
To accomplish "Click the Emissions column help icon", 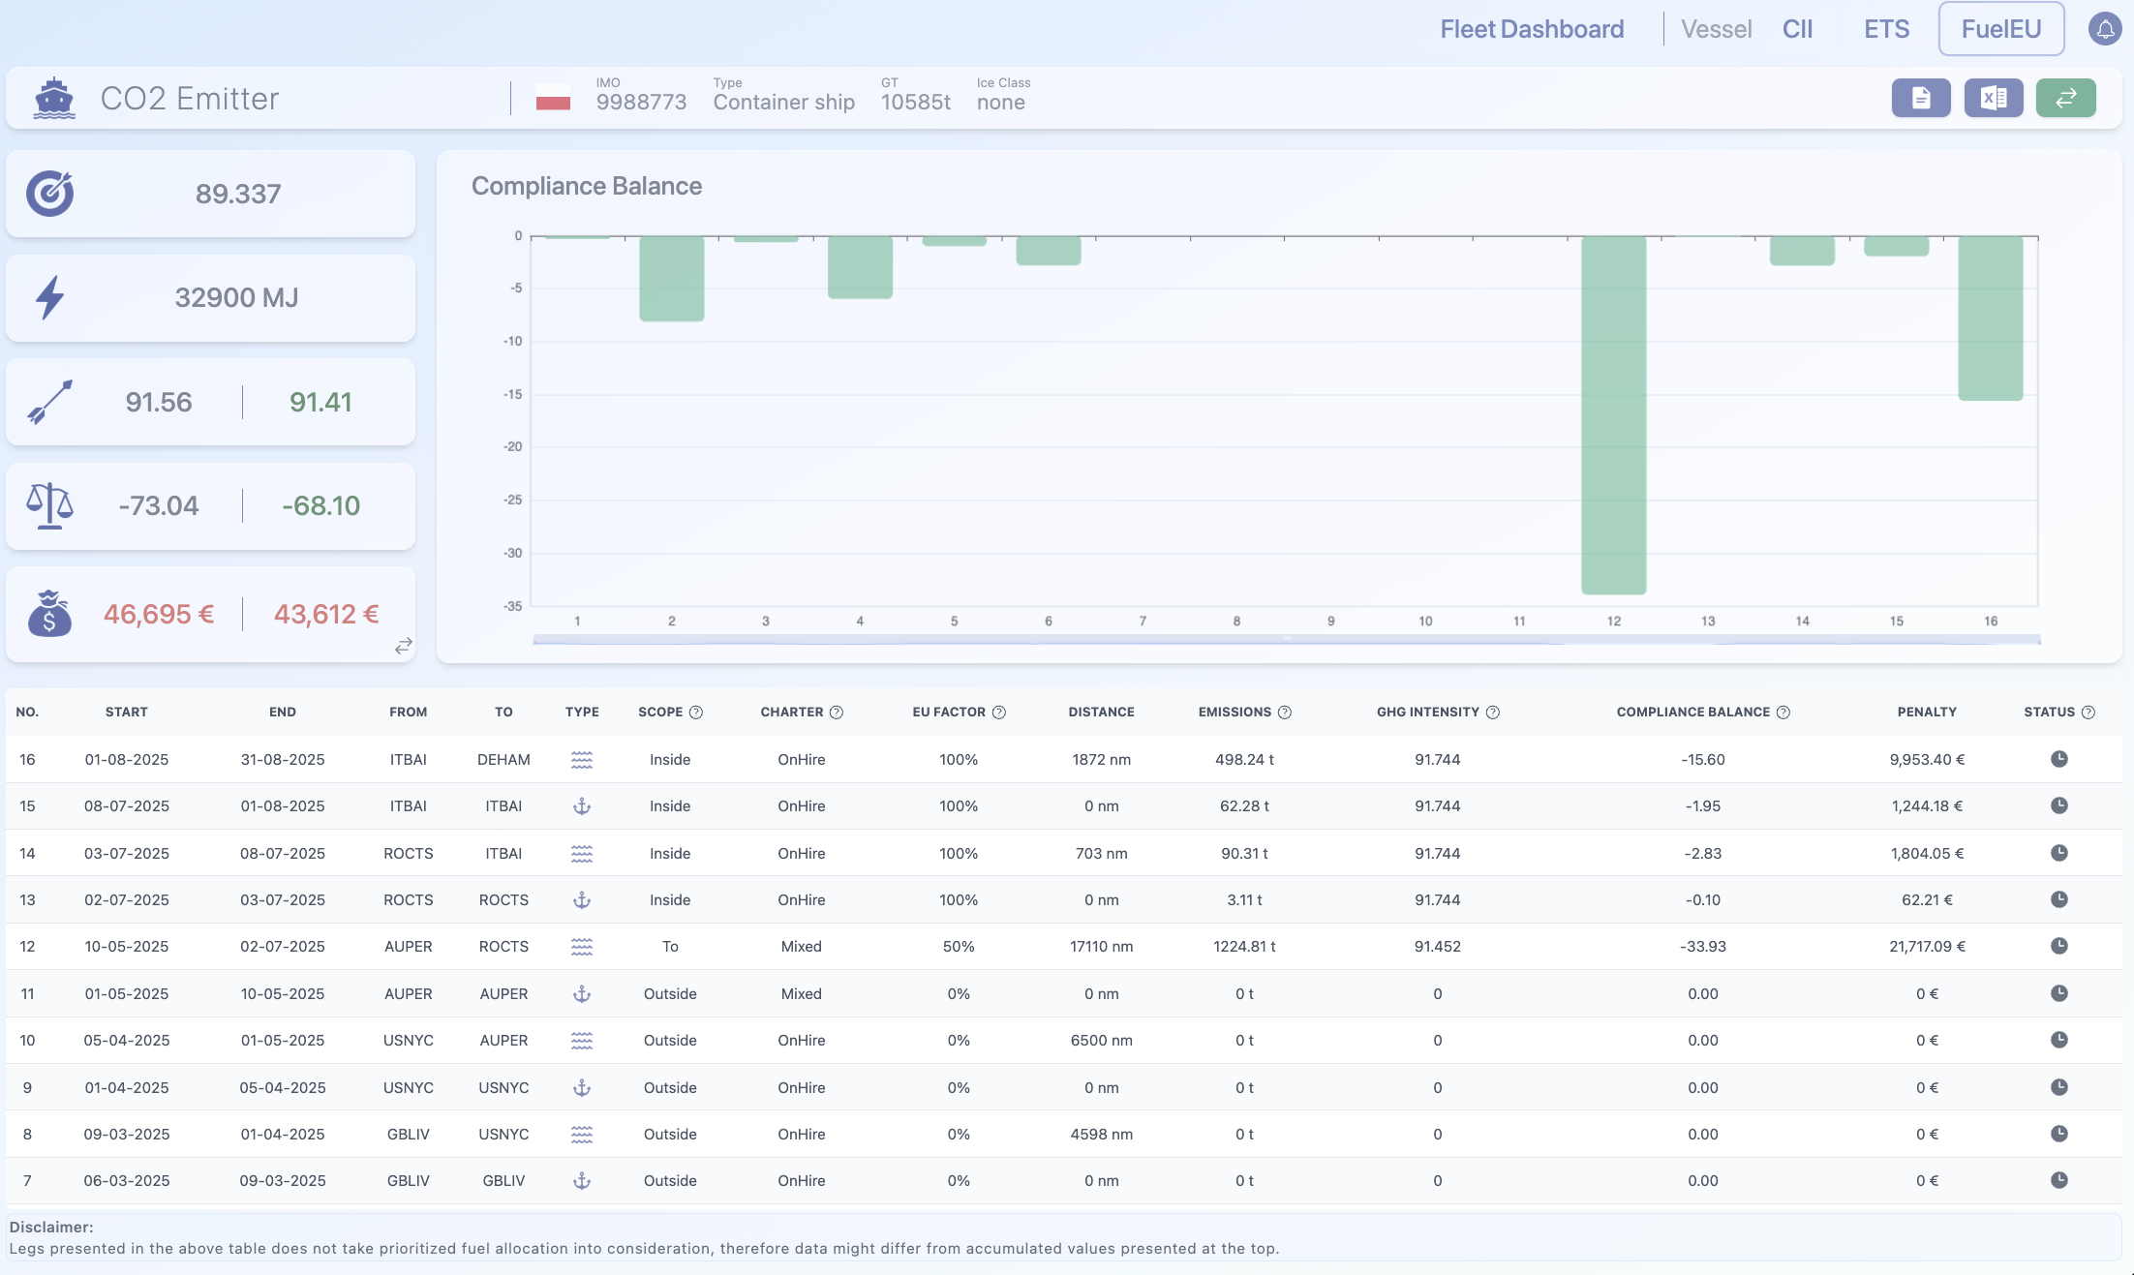I will 1285,713.
